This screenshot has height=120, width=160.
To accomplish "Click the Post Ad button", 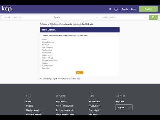I will 148,9.
